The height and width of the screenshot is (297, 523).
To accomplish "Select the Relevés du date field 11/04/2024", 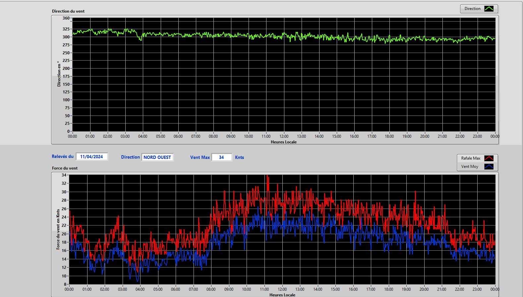I will (x=92, y=157).
